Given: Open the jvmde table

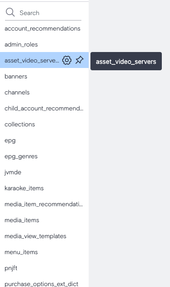Looking at the screenshot, I should pos(45,172).
